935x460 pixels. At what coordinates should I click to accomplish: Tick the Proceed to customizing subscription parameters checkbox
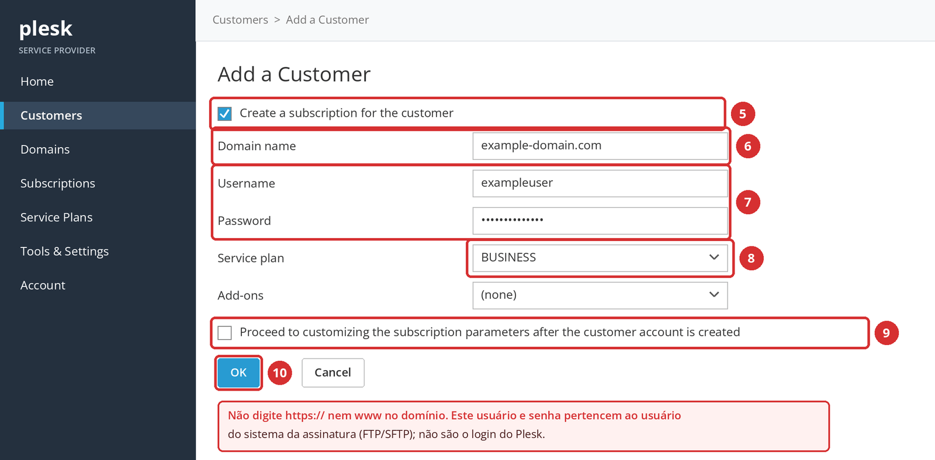coord(224,333)
